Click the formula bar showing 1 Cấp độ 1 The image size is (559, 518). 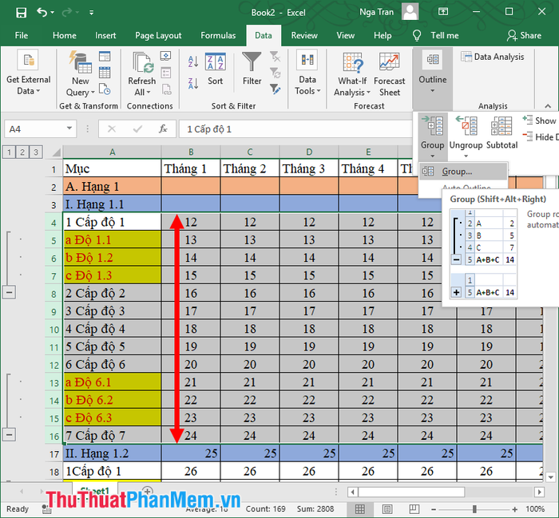point(295,129)
